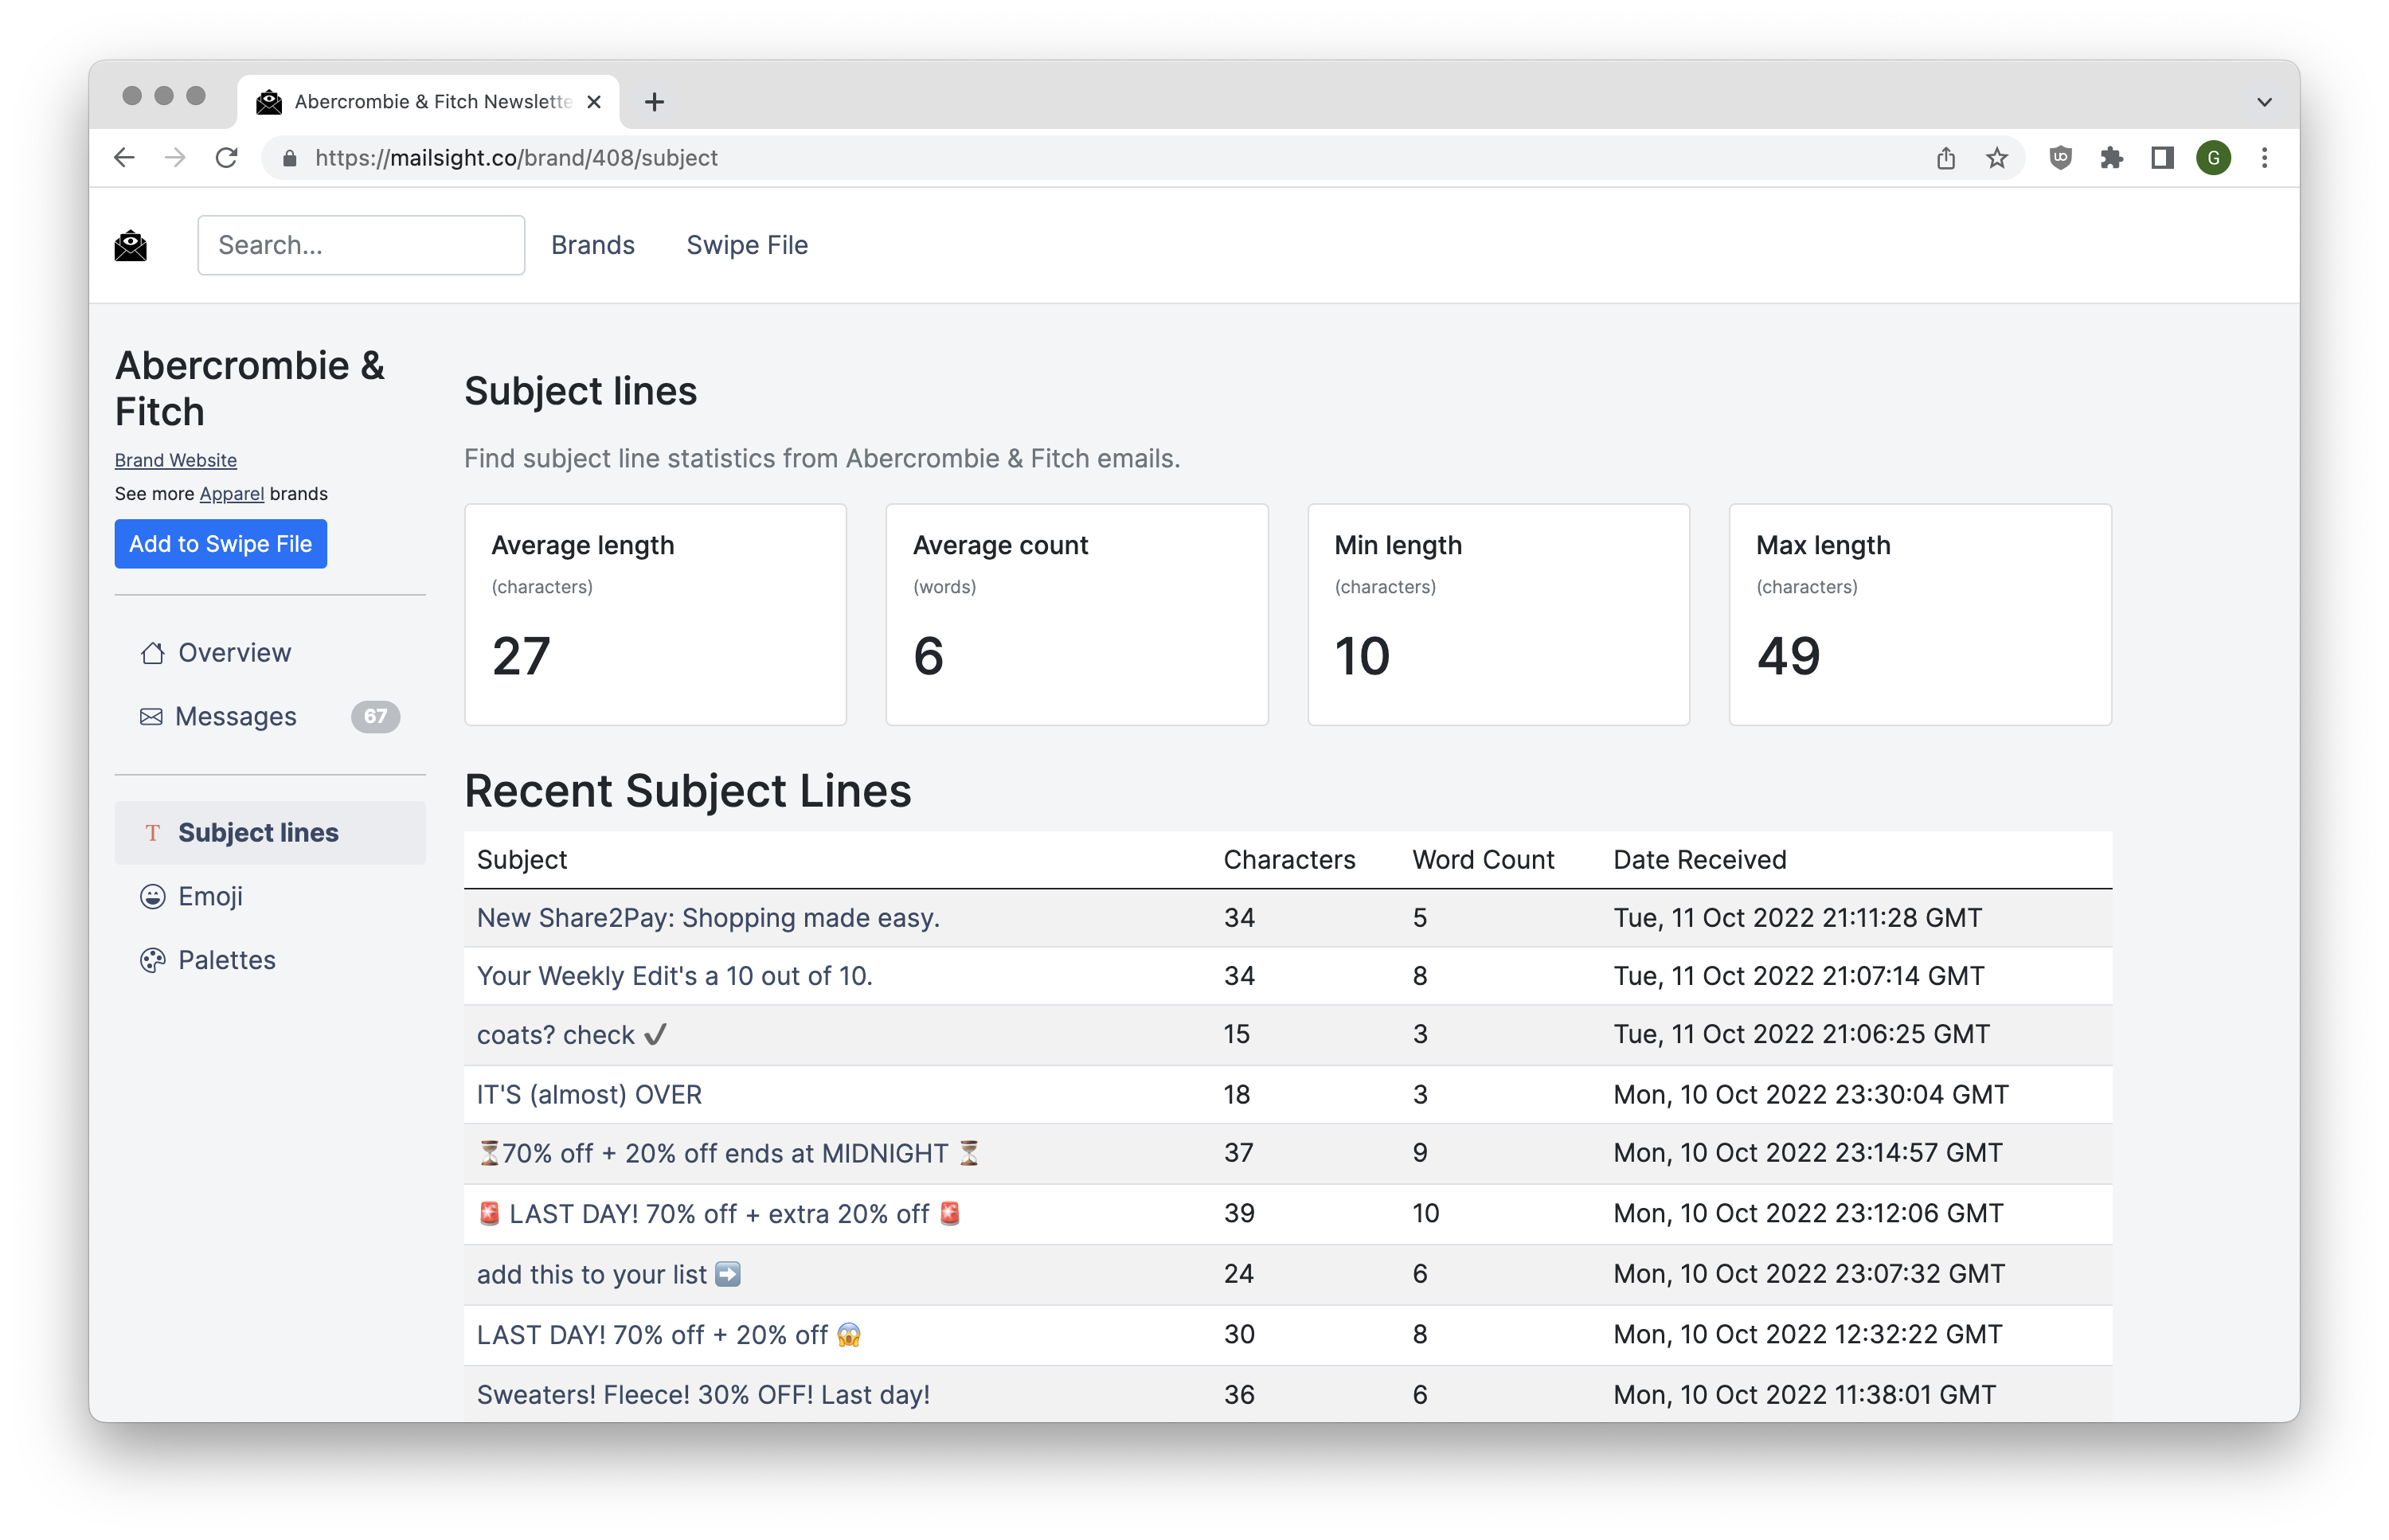This screenshot has width=2389, height=1540.
Task: Open the Overview sidebar section
Action: (x=270, y=653)
